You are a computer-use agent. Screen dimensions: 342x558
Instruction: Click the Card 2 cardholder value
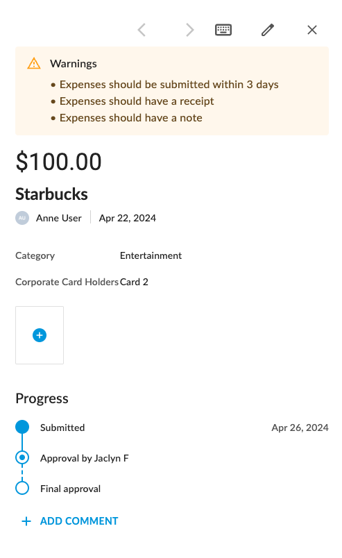[134, 282]
